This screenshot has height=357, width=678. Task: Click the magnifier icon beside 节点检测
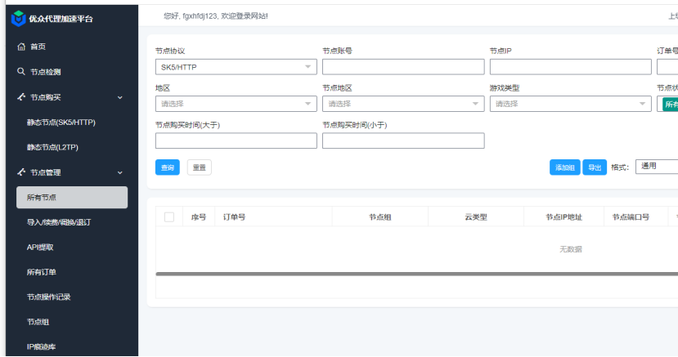pos(21,72)
